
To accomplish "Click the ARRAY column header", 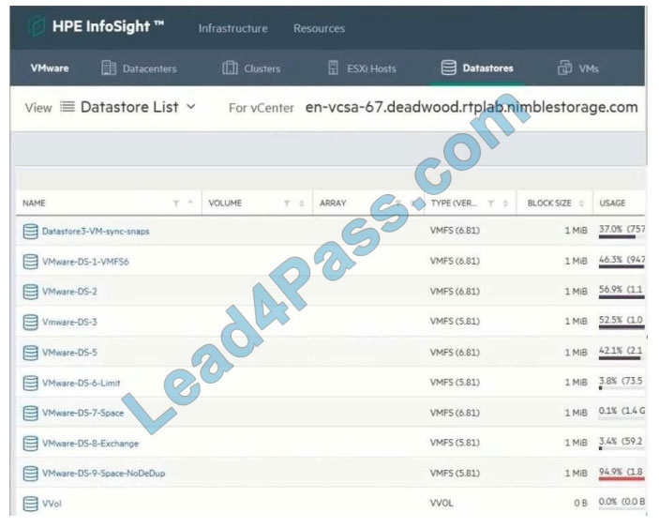I will [x=333, y=204].
